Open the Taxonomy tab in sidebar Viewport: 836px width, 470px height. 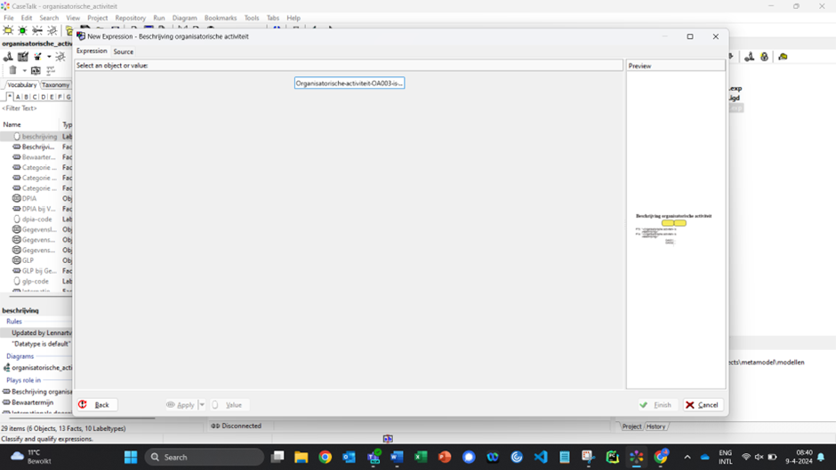tap(55, 85)
